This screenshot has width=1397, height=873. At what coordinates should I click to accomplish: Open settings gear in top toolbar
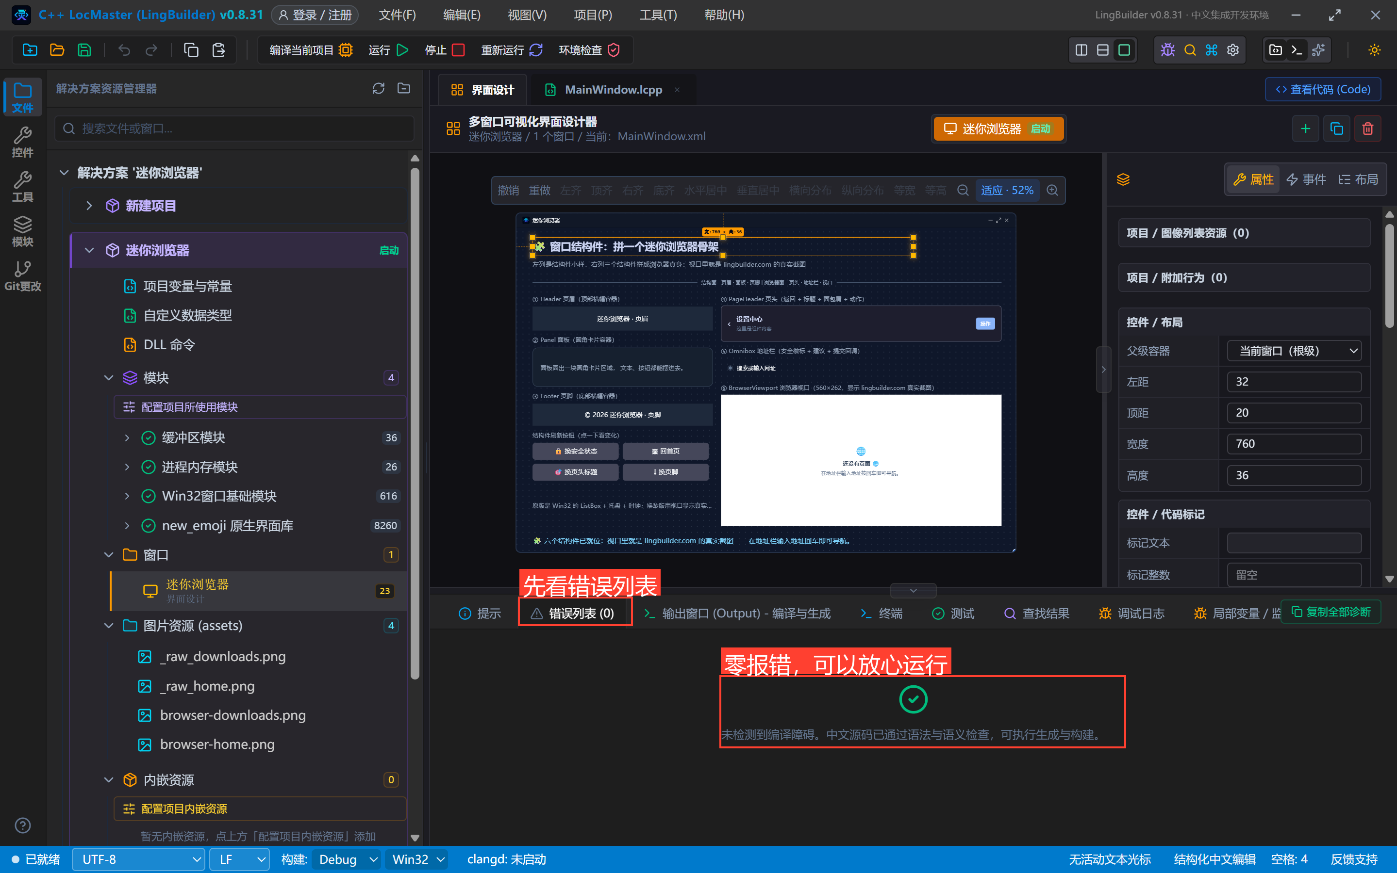coord(1233,50)
